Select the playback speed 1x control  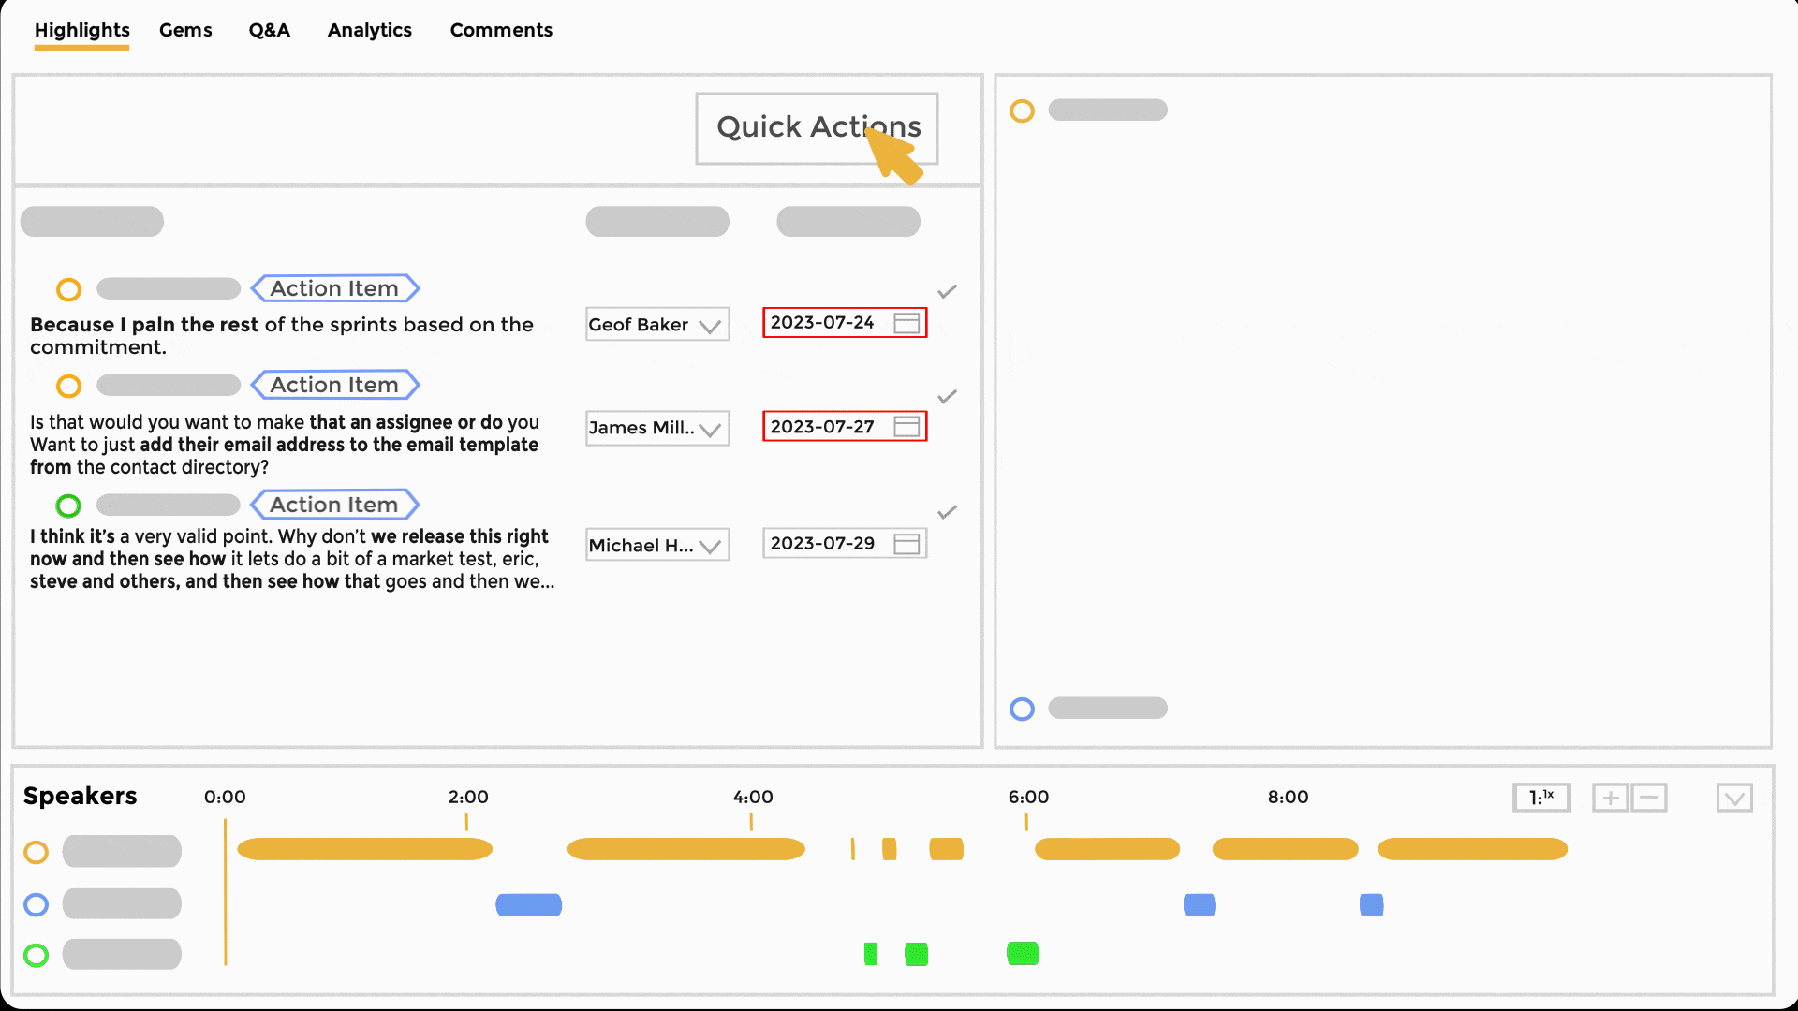[x=1540, y=798]
